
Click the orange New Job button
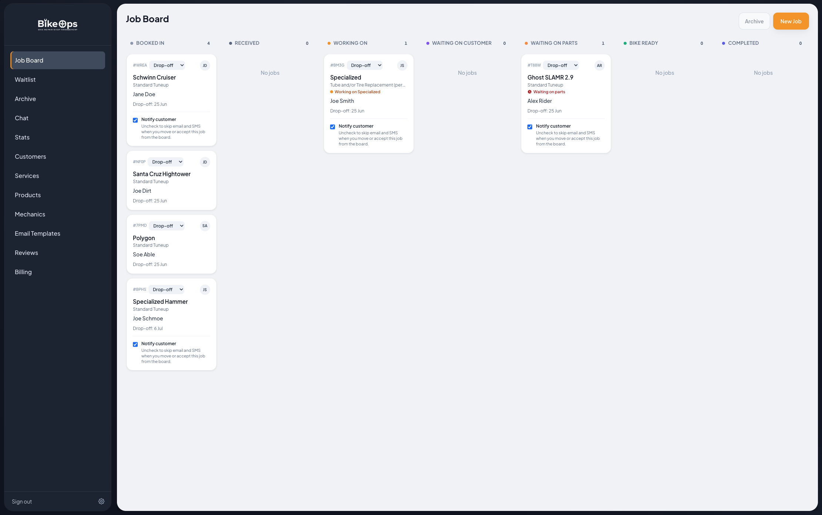791,21
